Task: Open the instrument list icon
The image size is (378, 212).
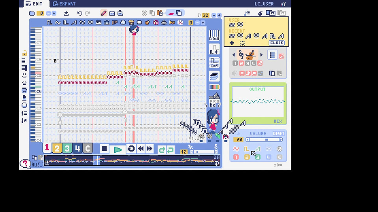Action: pos(272,55)
